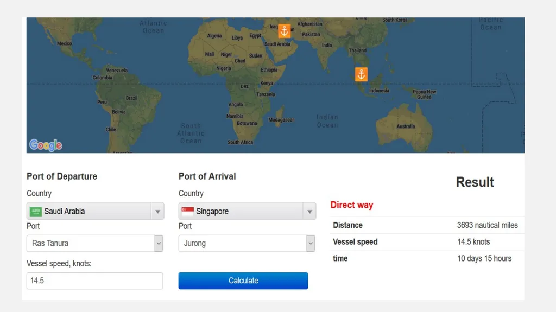Select the Singapore country combo box
556x312 pixels.
coord(247,211)
